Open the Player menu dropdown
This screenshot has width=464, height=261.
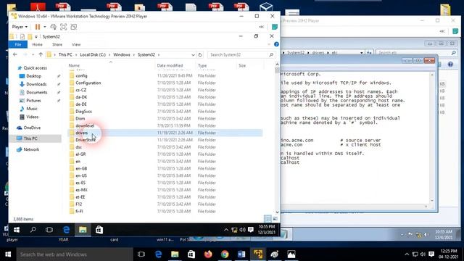pos(20,27)
